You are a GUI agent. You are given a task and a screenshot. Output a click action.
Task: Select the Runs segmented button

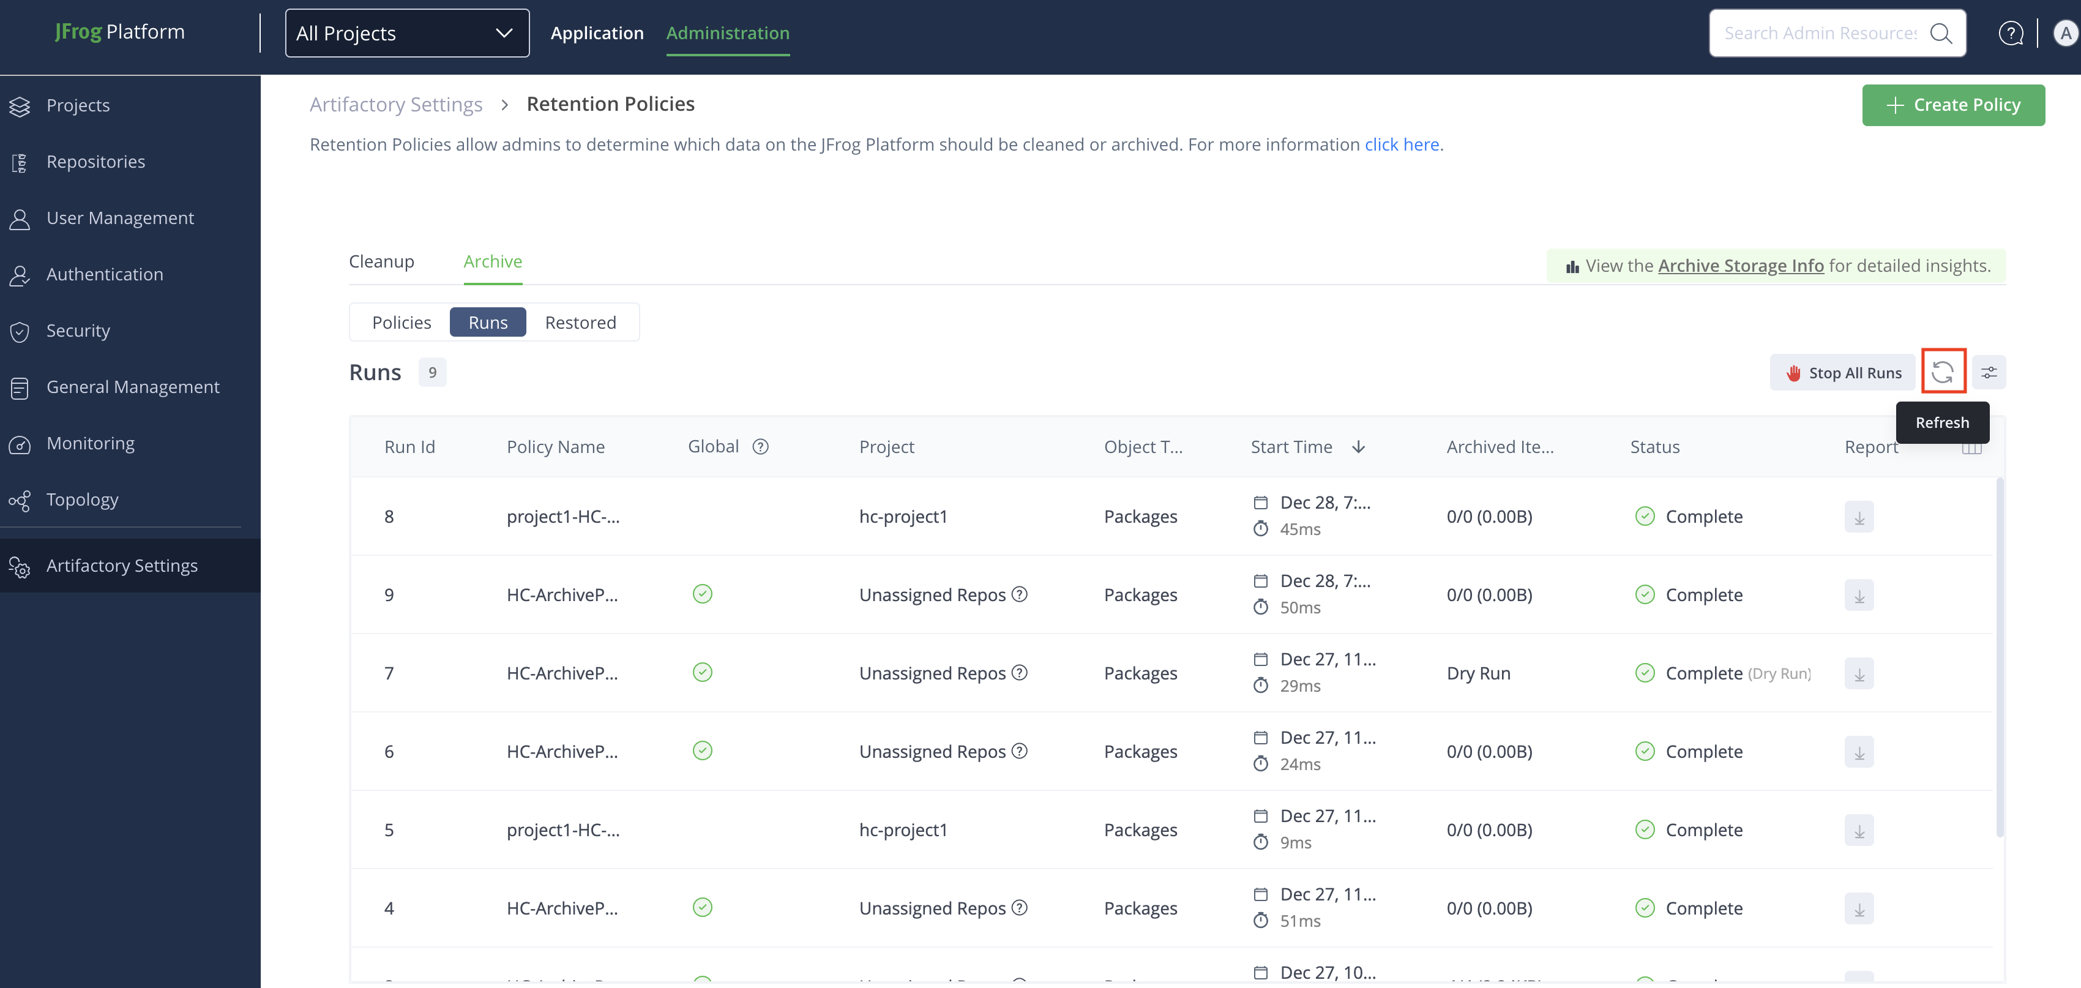click(x=488, y=323)
